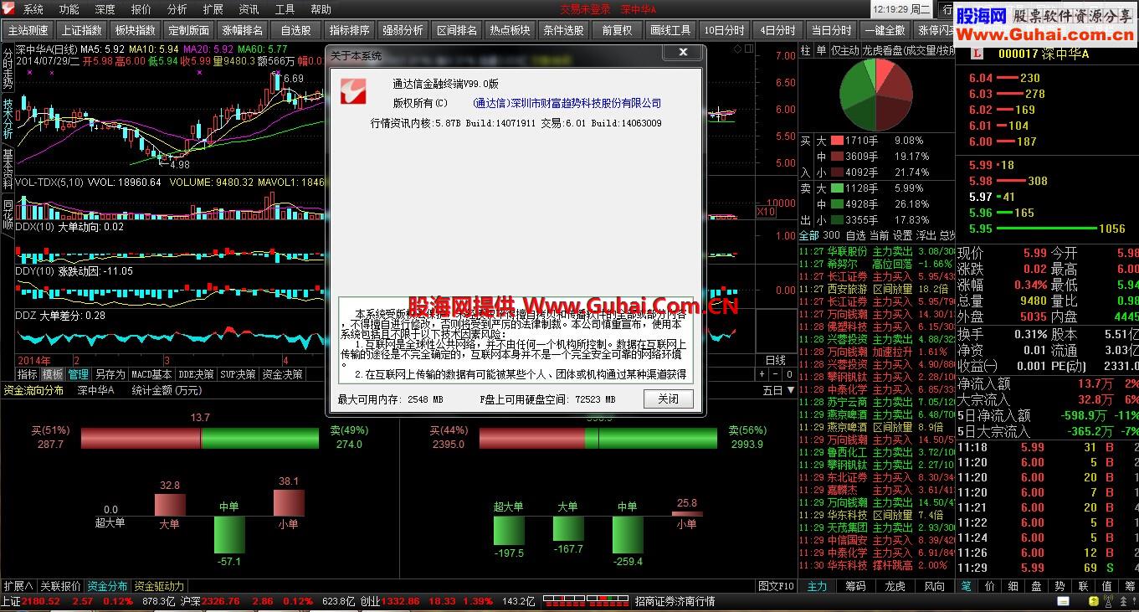
Task: Click the 指标 tab below the chart
Action: [28, 374]
